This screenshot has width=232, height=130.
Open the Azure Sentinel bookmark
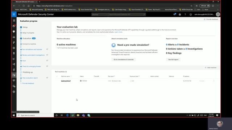click(x=86, y=10)
